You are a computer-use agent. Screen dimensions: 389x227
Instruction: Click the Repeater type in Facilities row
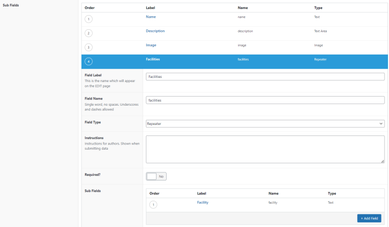[320, 59]
